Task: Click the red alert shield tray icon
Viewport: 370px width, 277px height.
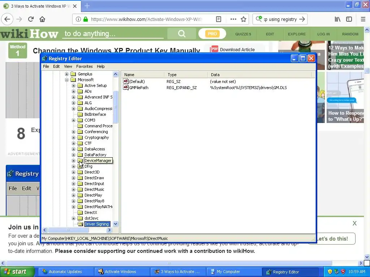Action: (343, 272)
